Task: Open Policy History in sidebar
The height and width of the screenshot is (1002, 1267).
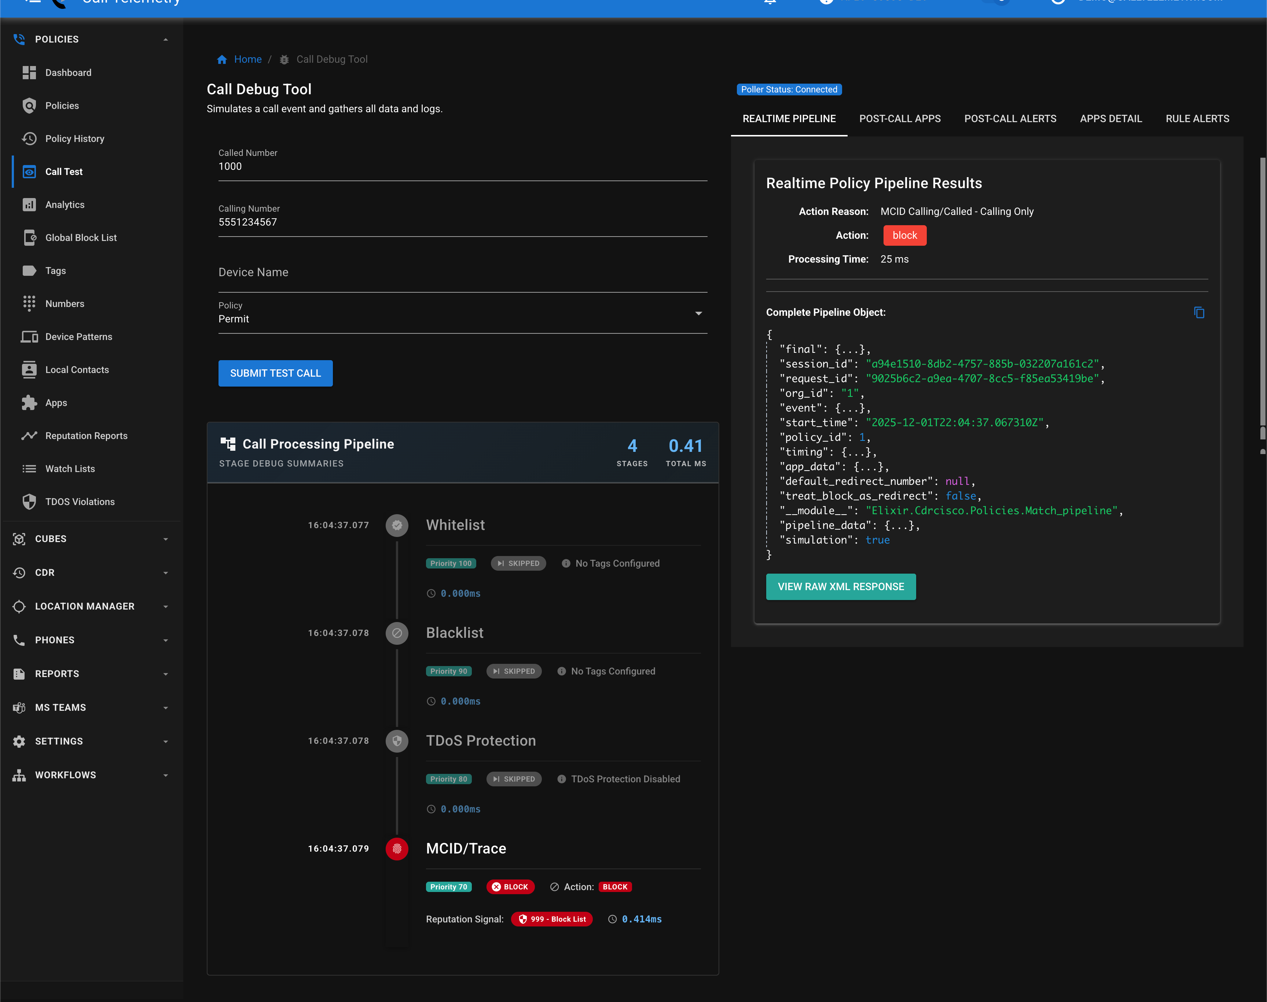Action: (91, 138)
